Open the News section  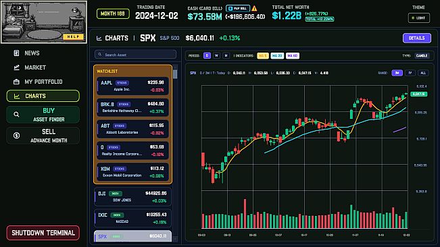click(x=43, y=53)
